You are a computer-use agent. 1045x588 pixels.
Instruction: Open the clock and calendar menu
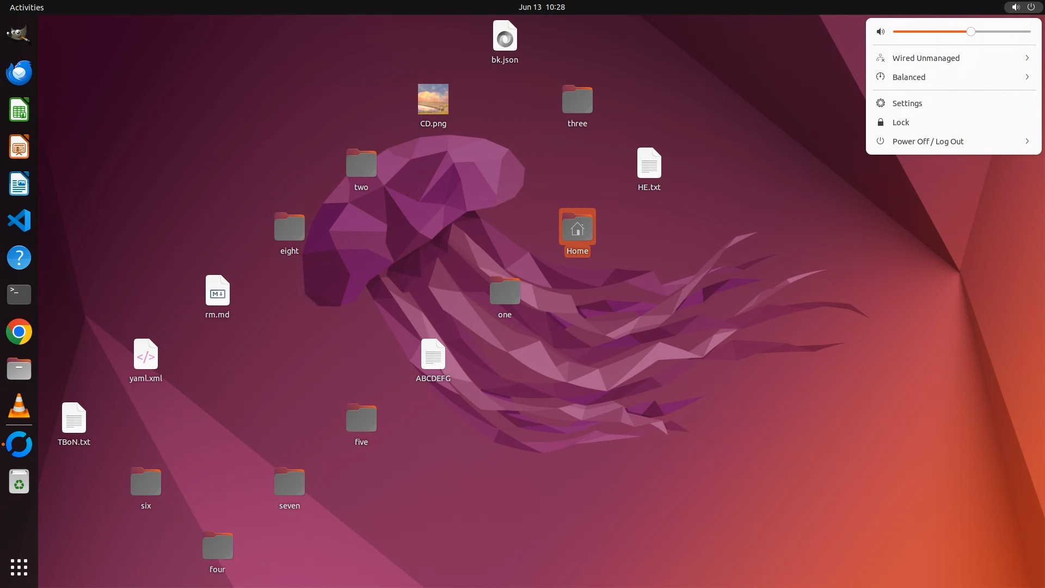[x=542, y=7]
